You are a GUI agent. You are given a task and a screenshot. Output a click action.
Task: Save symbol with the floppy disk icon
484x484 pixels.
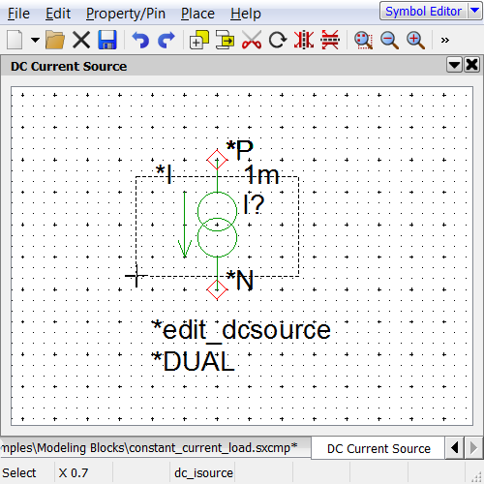[107, 40]
